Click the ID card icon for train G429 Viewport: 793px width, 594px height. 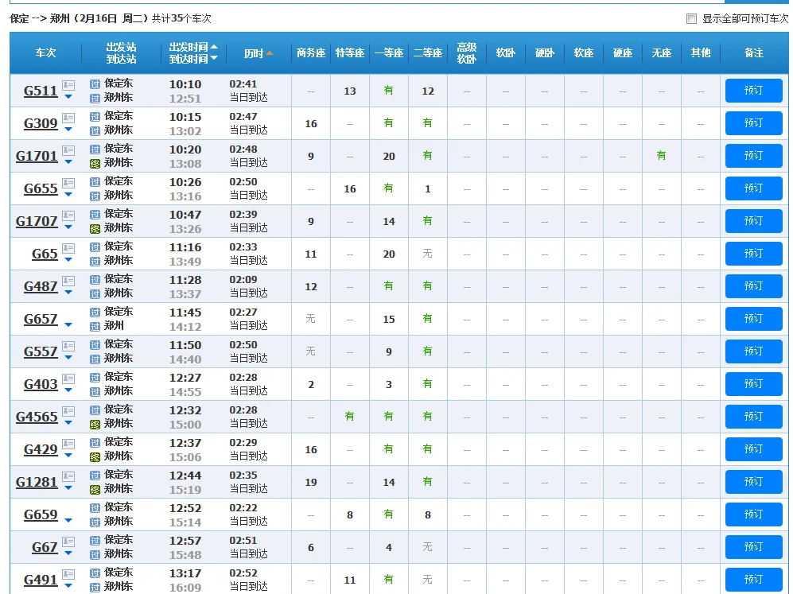(x=68, y=444)
